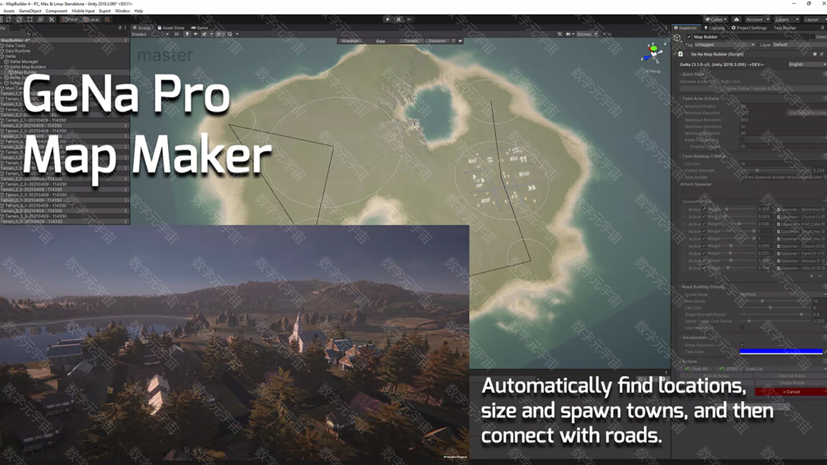
Task: Open the Account dropdown
Action: (758, 19)
